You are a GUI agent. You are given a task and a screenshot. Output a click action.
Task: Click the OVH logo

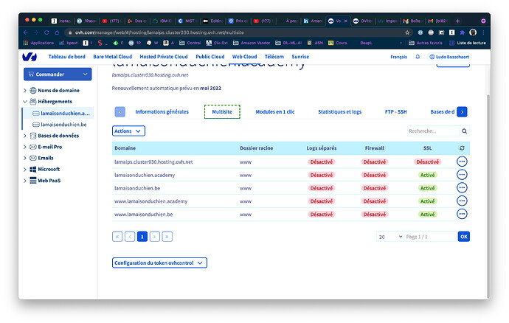(x=30, y=57)
